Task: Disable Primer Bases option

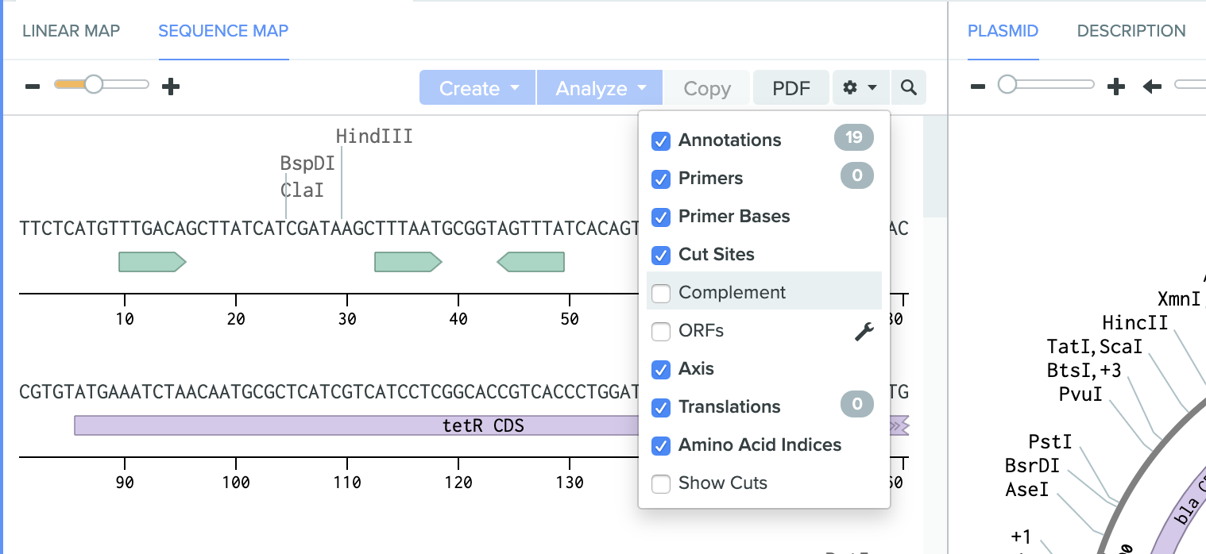Action: pyautogui.click(x=661, y=217)
